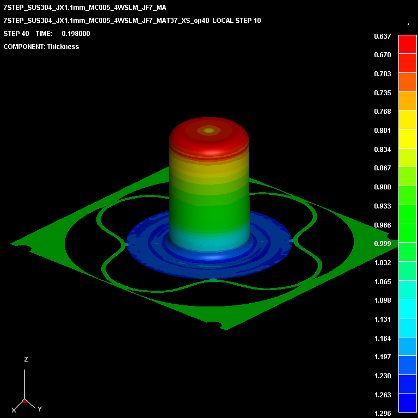Viewport: 418px width, 418px height.
Task: Click the 'COMPONENT: Thickness' label
Action: [x=41, y=47]
